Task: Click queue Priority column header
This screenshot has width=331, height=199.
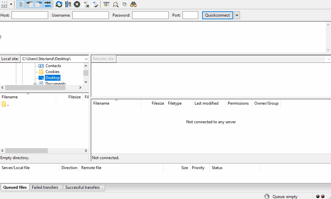Action: point(200,168)
